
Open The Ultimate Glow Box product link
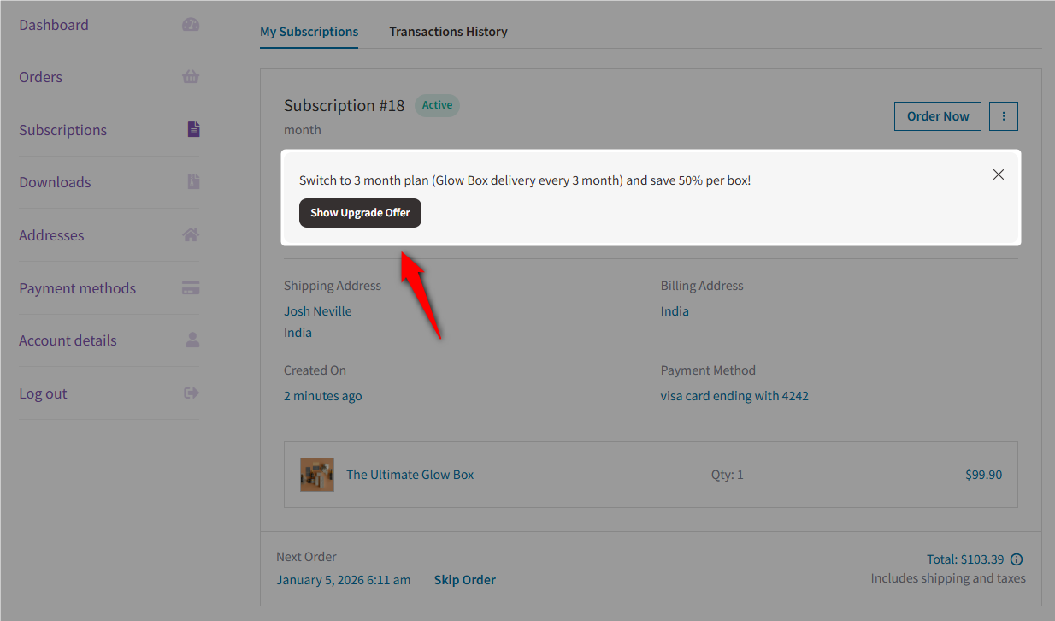point(410,474)
